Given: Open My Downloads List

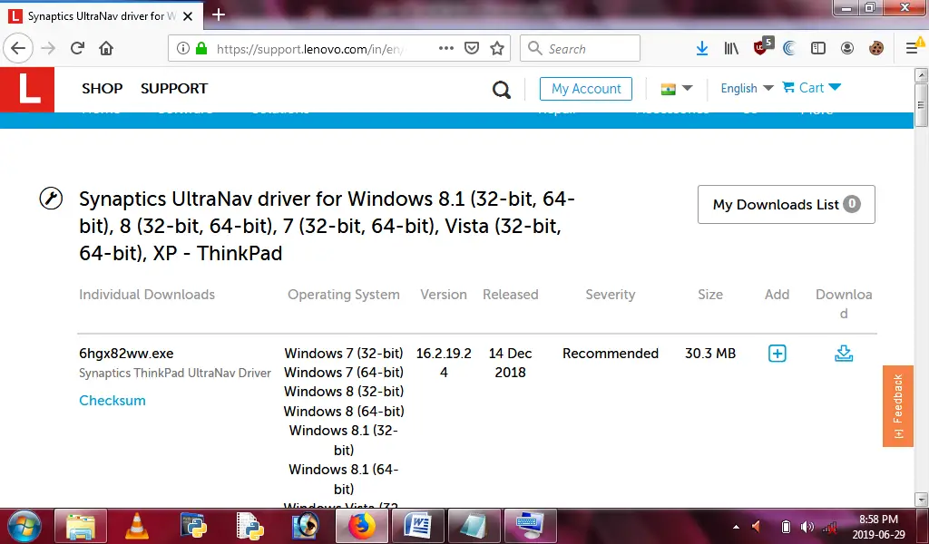Looking at the screenshot, I should coord(787,204).
